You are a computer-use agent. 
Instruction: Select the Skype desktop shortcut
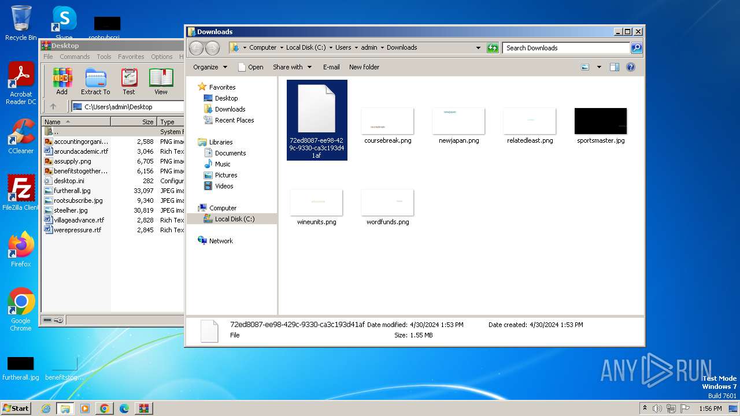(x=64, y=23)
